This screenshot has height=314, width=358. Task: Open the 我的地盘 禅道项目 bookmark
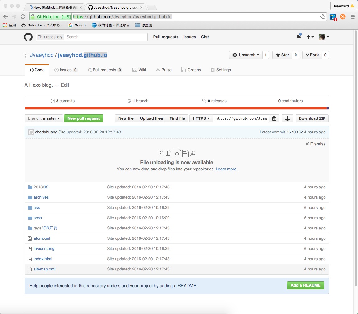[111, 25]
